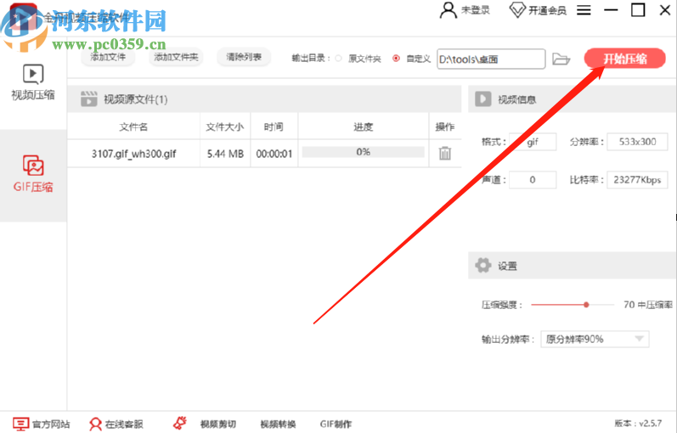Click the 设置 gear icon
Viewport: 677px width, 433px height.
(483, 266)
